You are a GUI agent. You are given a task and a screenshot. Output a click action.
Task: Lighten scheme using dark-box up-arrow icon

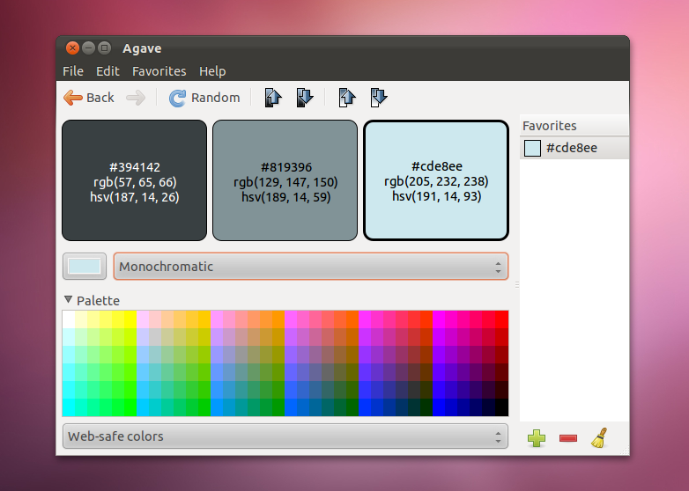273,98
